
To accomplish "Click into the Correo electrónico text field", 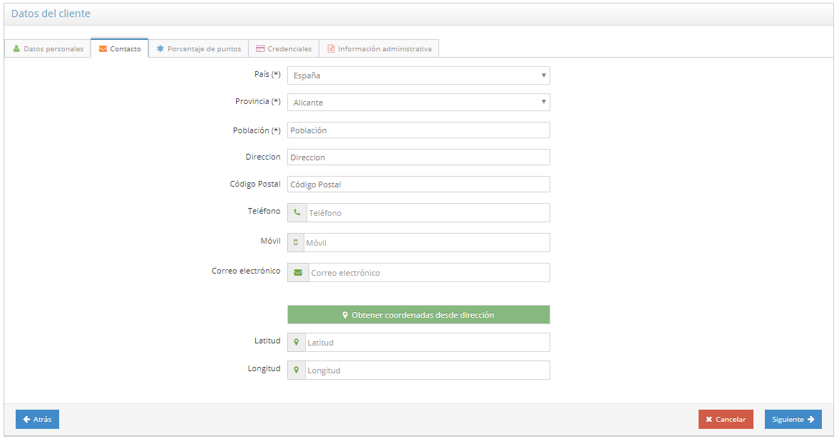I will click(x=428, y=273).
